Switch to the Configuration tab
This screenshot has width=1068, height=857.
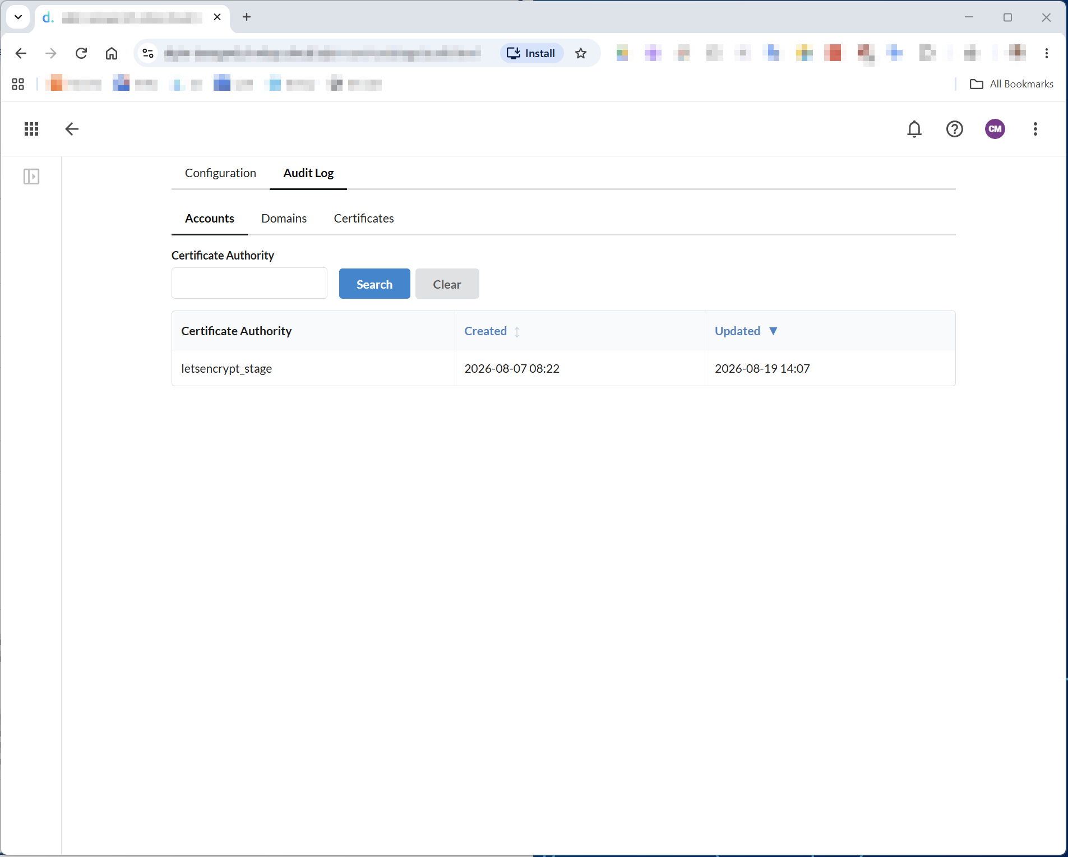[220, 173]
